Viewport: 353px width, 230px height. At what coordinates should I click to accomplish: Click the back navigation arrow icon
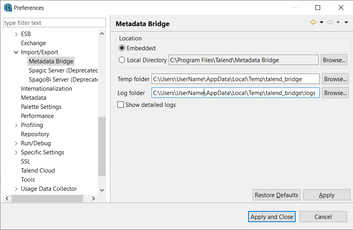click(313, 23)
